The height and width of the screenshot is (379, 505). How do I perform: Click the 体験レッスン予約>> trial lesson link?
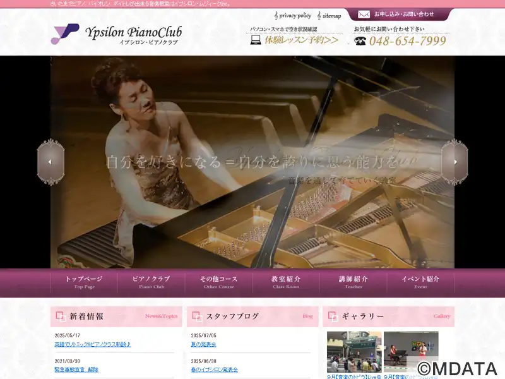click(x=302, y=40)
